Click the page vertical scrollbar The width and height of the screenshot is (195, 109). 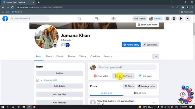[194, 29]
